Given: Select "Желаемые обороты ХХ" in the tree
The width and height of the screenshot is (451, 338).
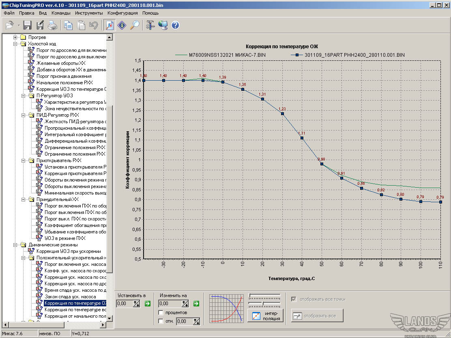Looking at the screenshot, I should point(61,63).
